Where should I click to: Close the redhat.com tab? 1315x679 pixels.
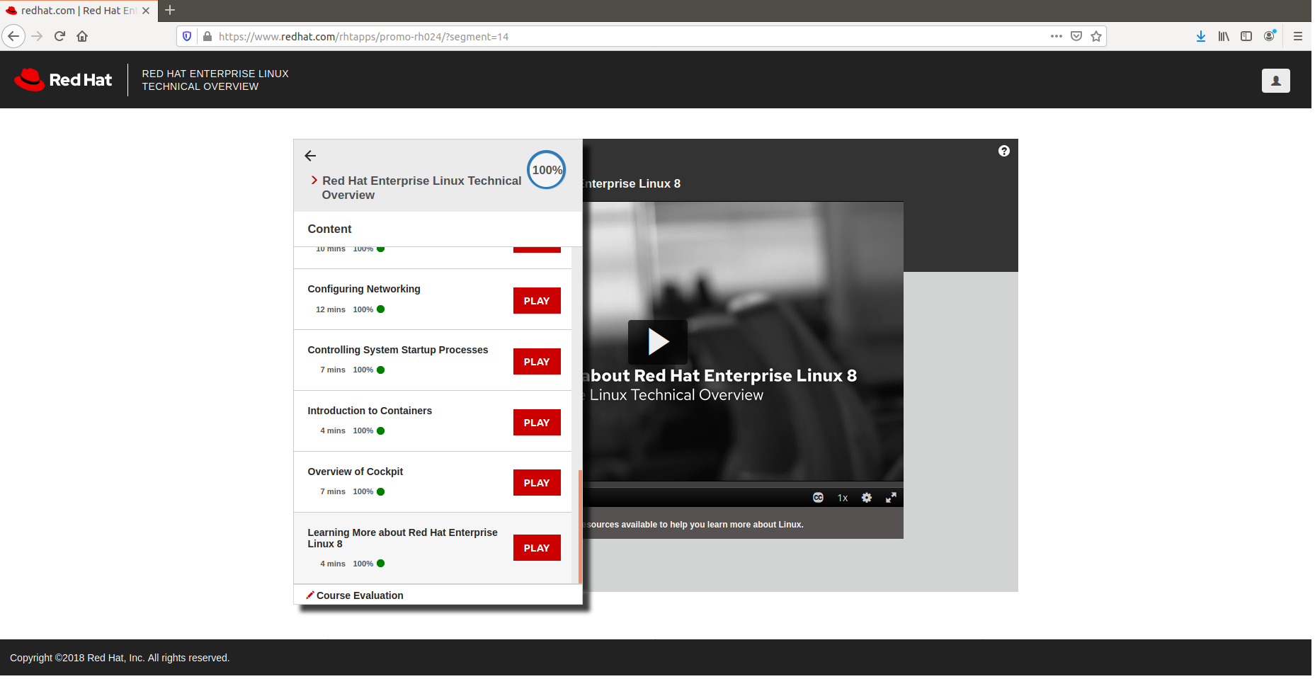(146, 11)
